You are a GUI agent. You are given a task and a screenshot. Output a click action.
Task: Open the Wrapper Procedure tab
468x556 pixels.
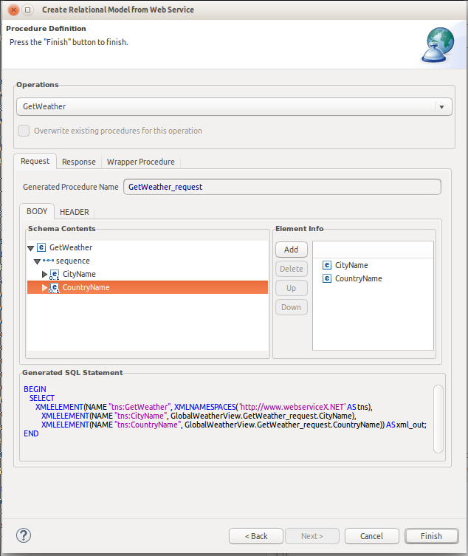(x=140, y=162)
